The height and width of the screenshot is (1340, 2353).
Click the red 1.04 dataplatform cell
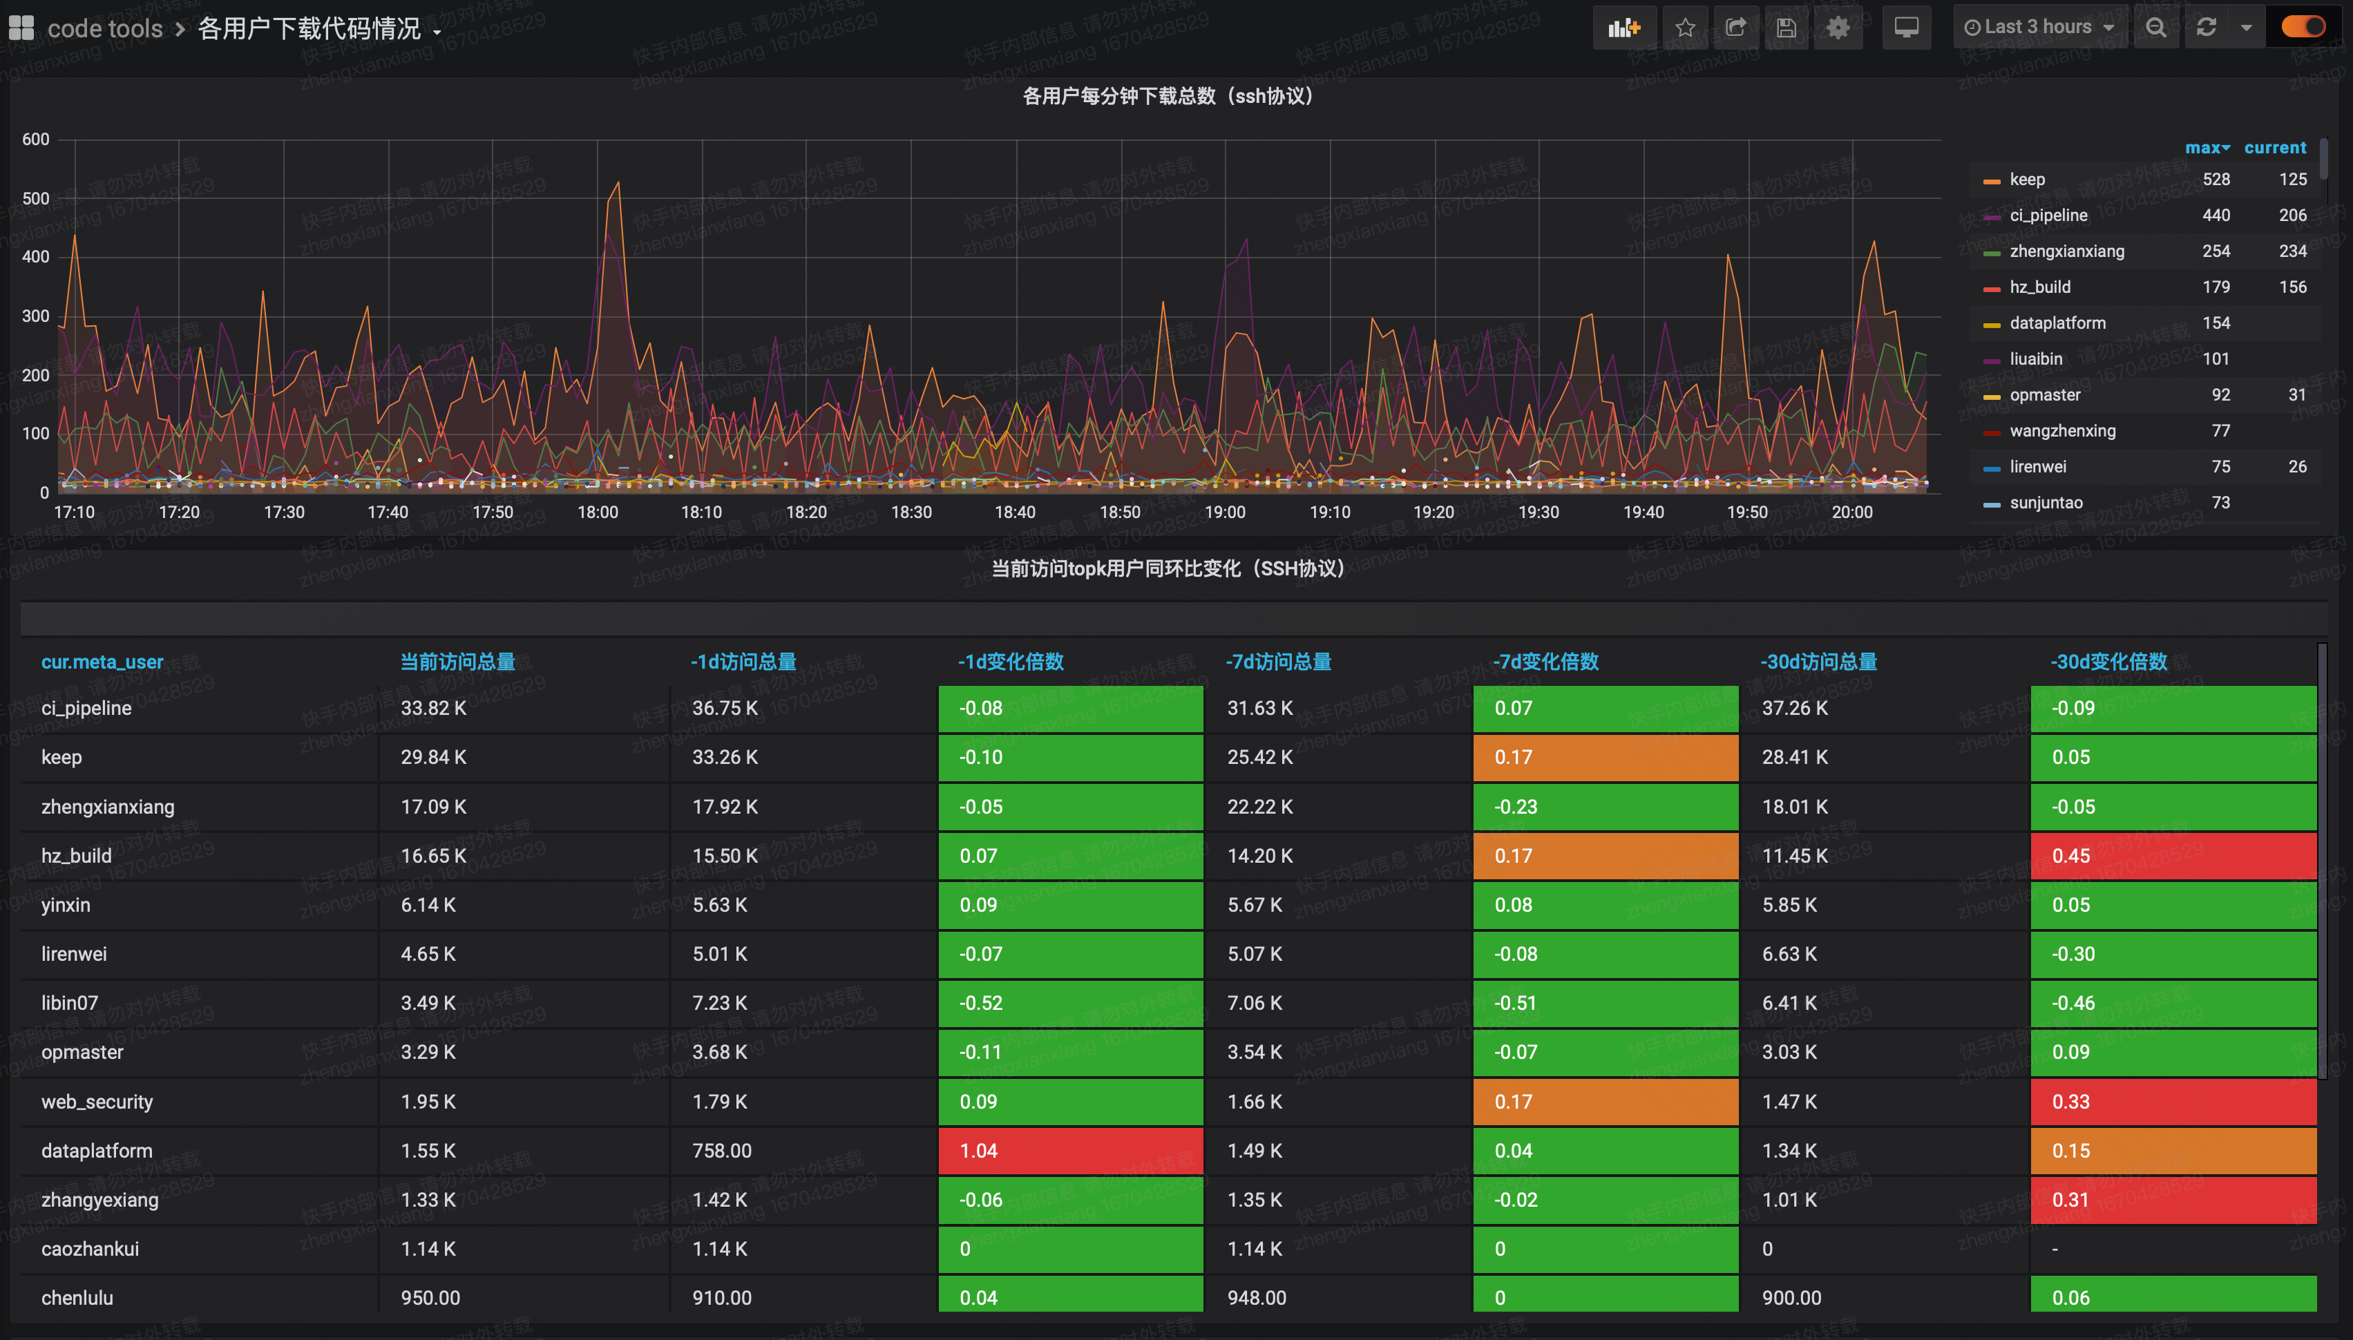click(x=1070, y=1151)
